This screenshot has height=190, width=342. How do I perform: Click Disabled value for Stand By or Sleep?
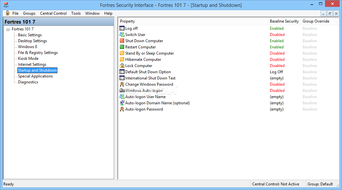point(277,53)
